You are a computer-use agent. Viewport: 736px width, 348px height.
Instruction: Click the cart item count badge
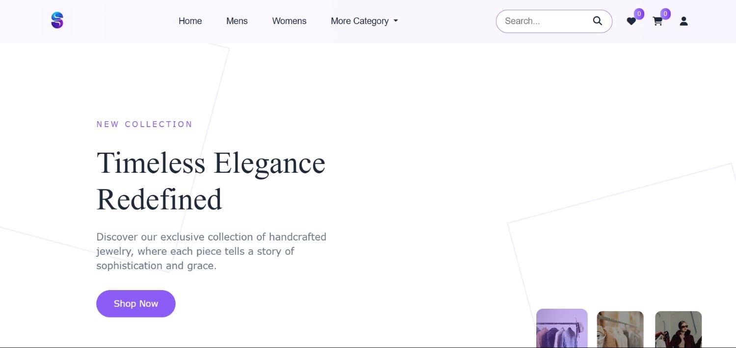tap(665, 14)
